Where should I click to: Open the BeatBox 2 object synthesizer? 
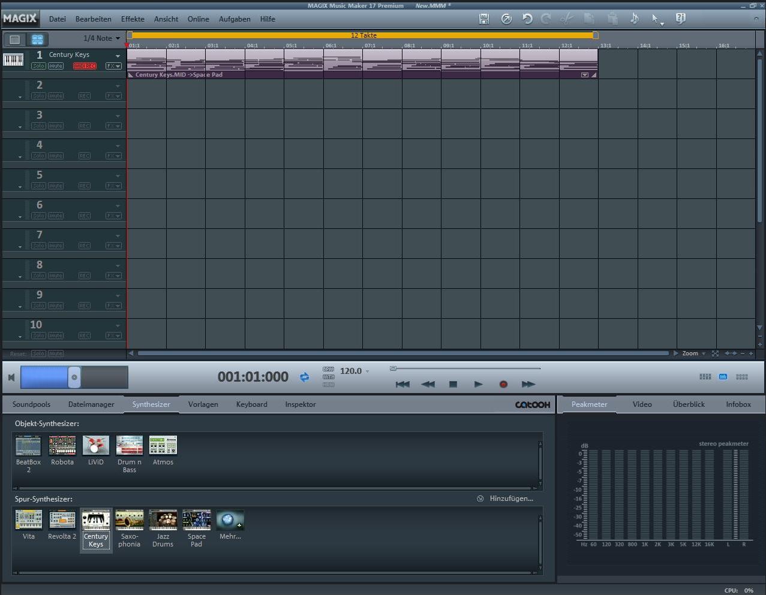click(x=28, y=445)
